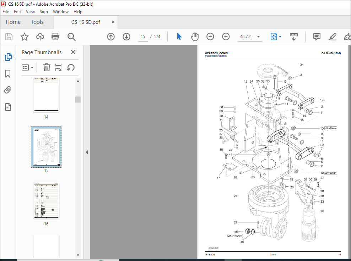Select the page 15 thumbnail
This screenshot has height=261, width=351.
(x=46, y=147)
